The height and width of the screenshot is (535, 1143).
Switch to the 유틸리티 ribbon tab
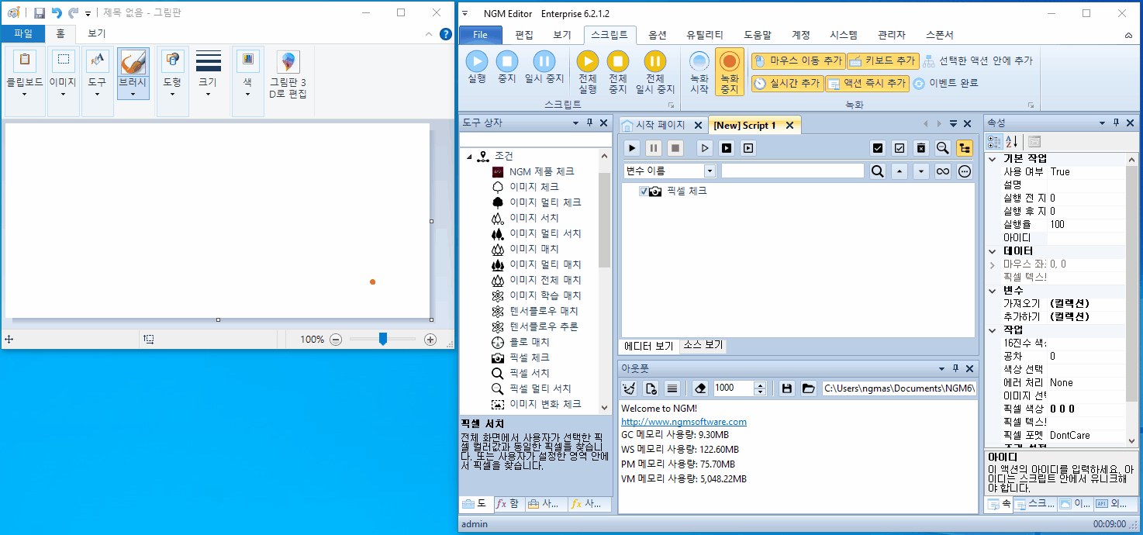coord(705,35)
